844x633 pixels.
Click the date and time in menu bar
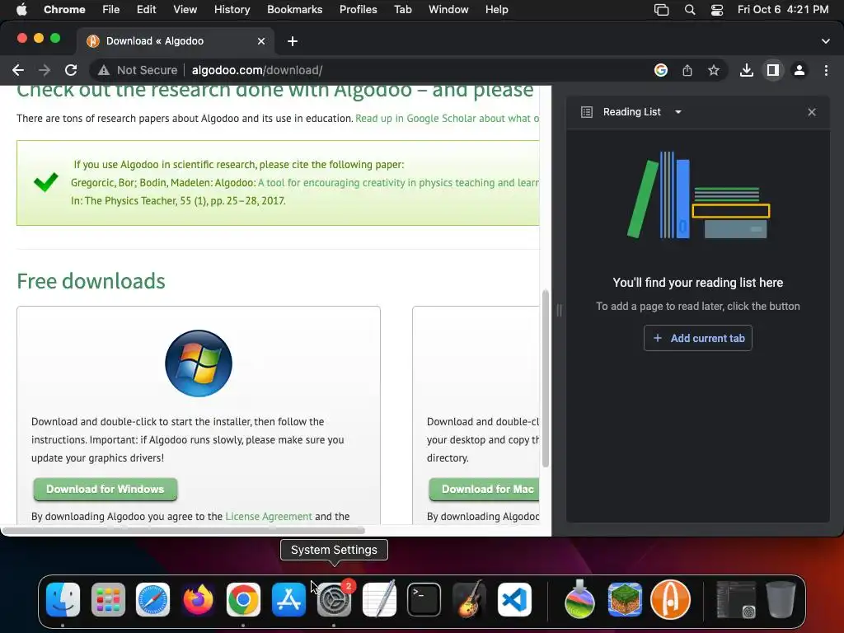click(x=783, y=10)
